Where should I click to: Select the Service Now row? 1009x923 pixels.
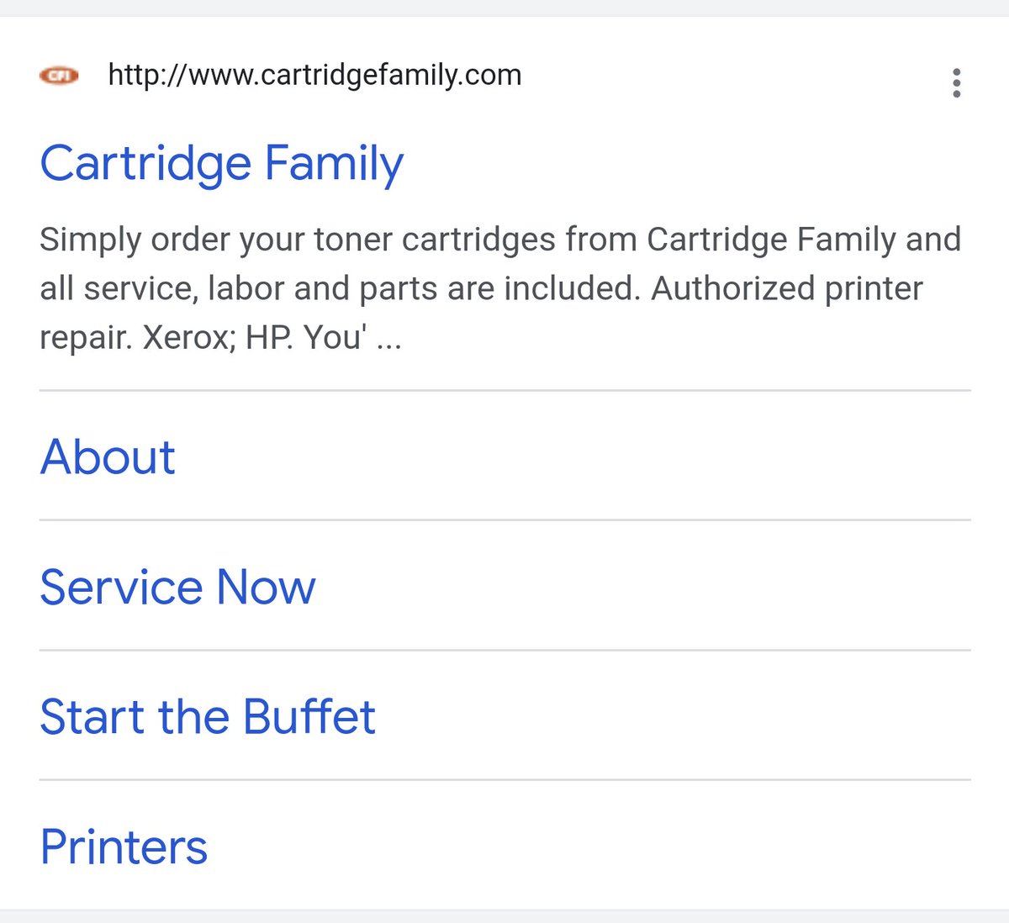click(x=504, y=586)
